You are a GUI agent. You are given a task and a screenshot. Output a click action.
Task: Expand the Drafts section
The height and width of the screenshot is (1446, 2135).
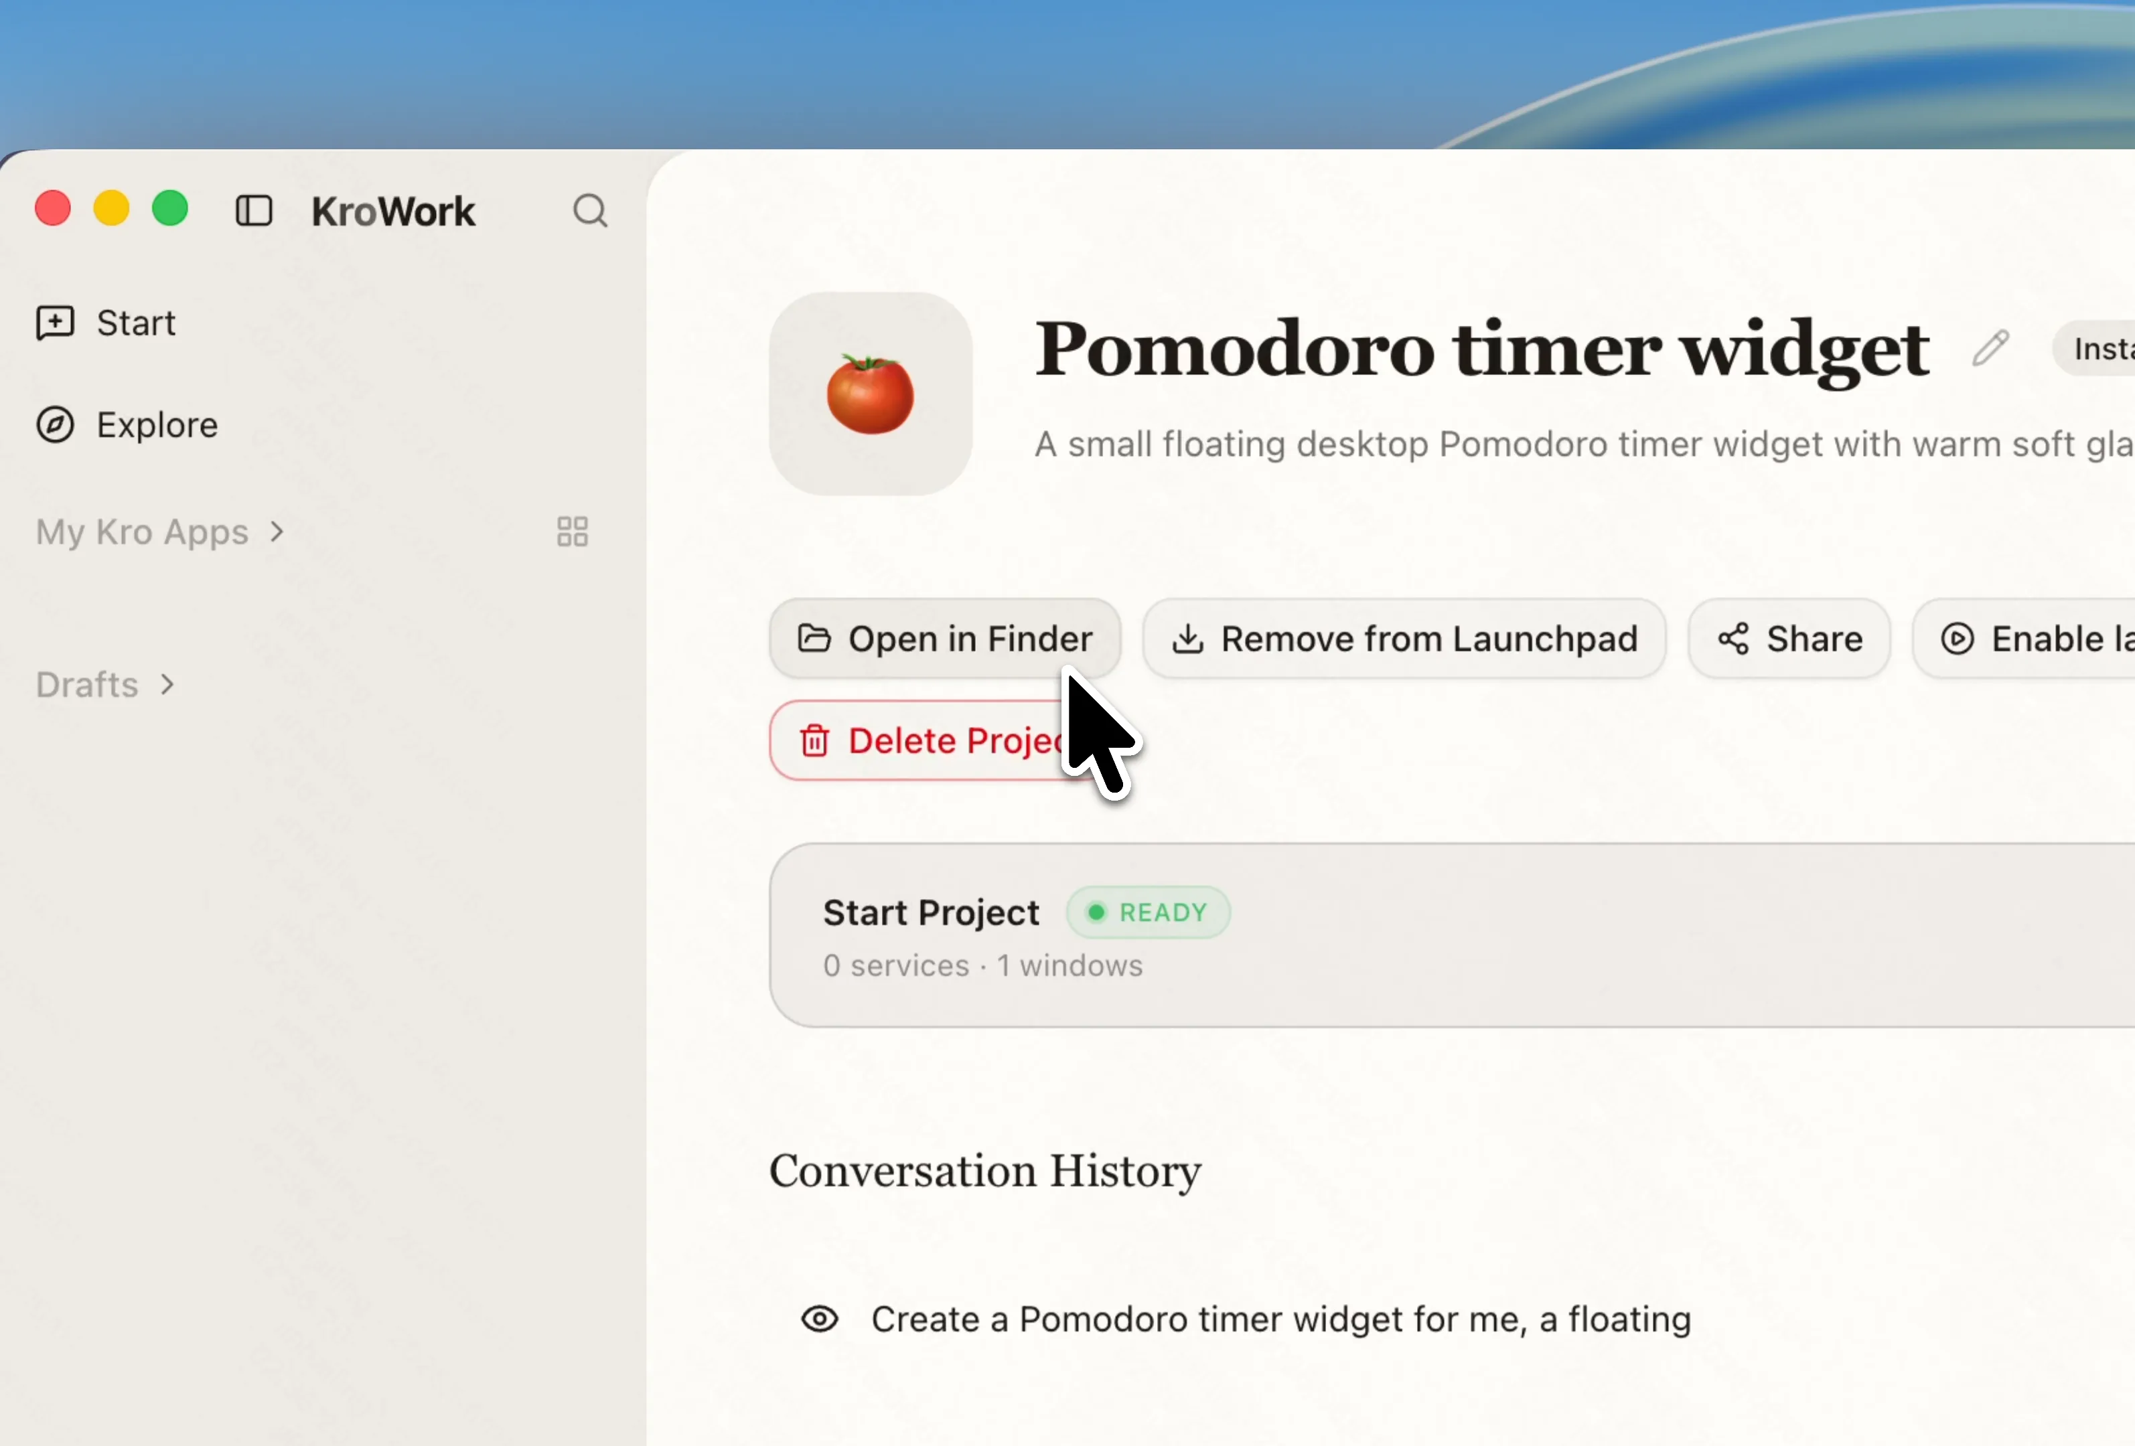(104, 684)
